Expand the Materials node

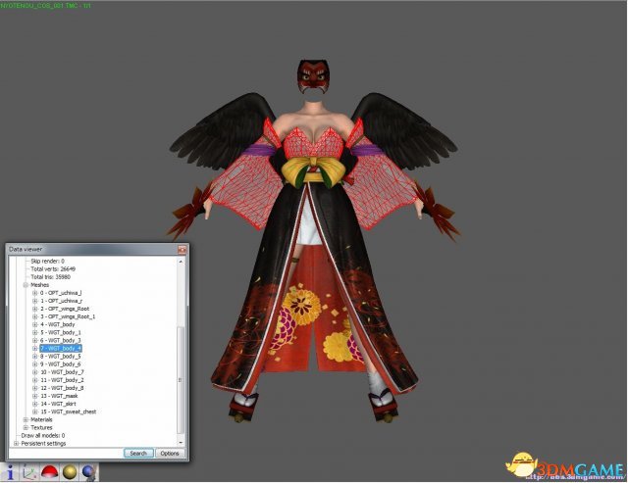[x=26, y=420]
